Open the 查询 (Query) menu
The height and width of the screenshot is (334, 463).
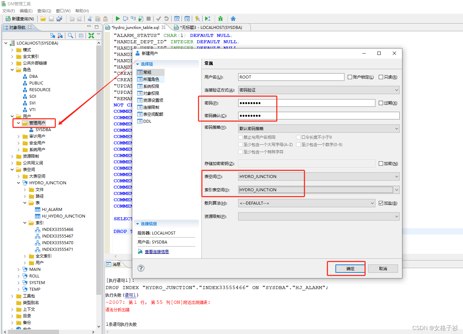44,11
